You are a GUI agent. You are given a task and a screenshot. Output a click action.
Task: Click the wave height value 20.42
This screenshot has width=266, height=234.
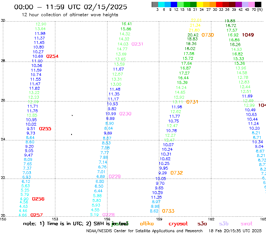193,35
